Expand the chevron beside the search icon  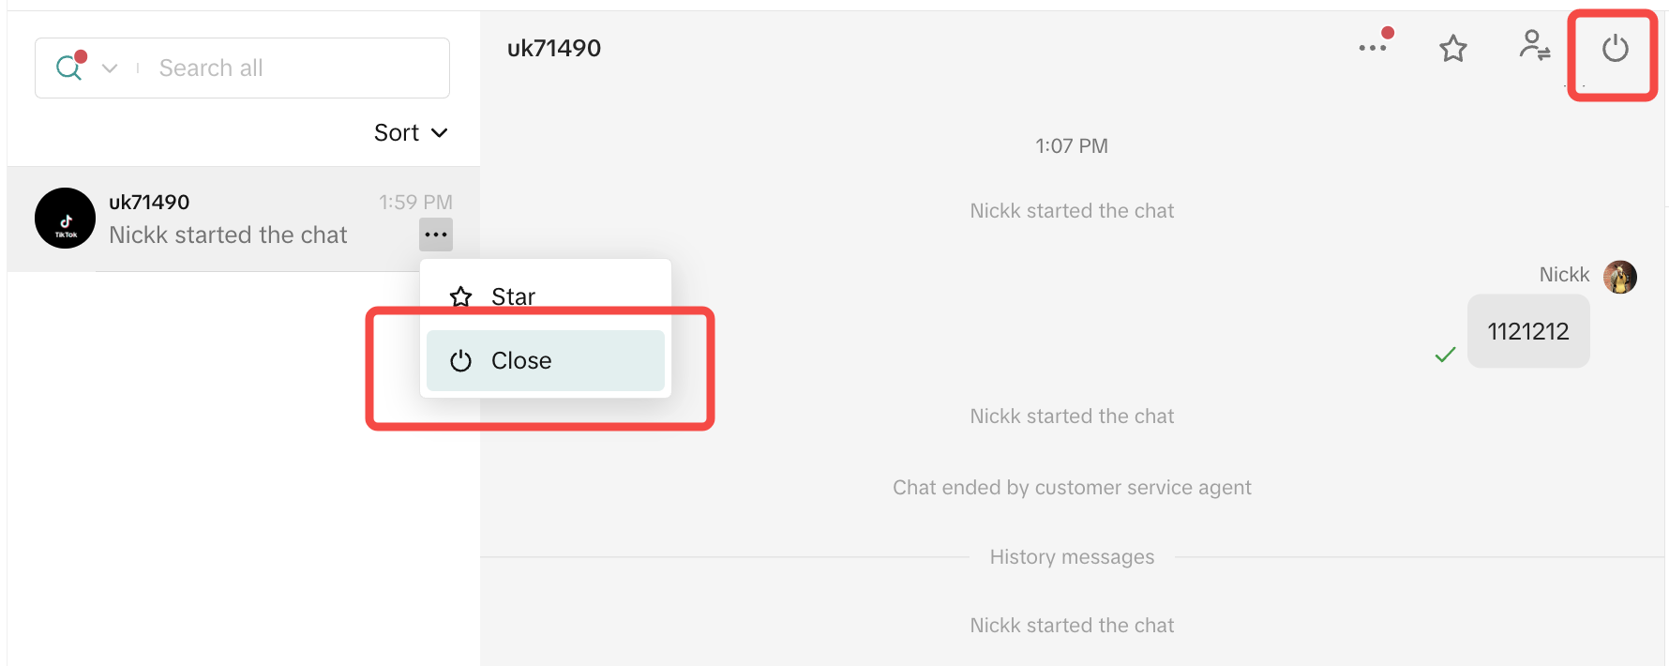click(110, 68)
